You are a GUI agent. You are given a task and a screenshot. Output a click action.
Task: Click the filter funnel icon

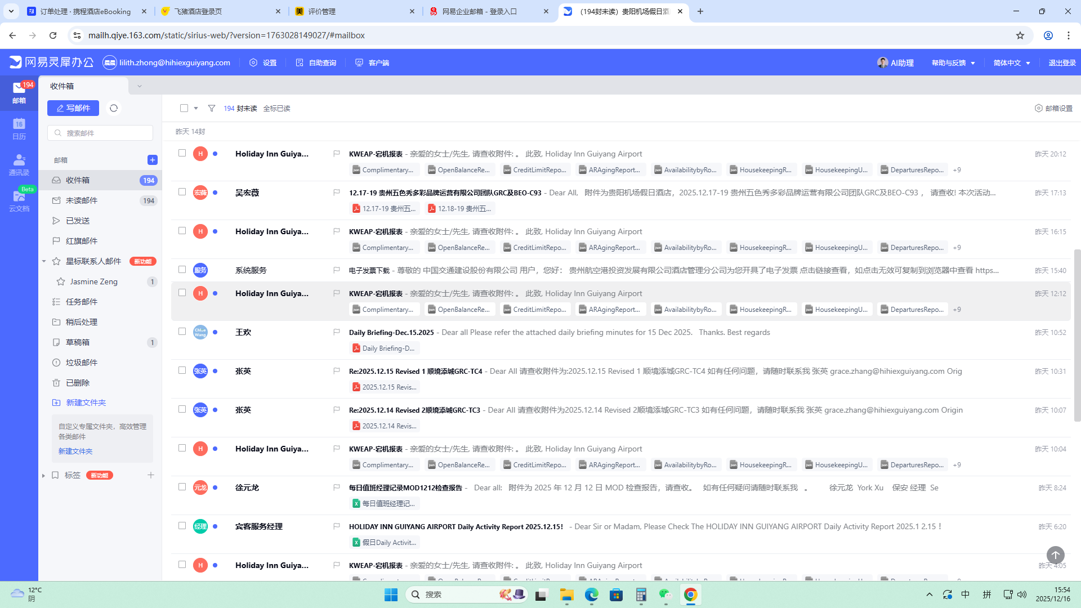[212, 108]
